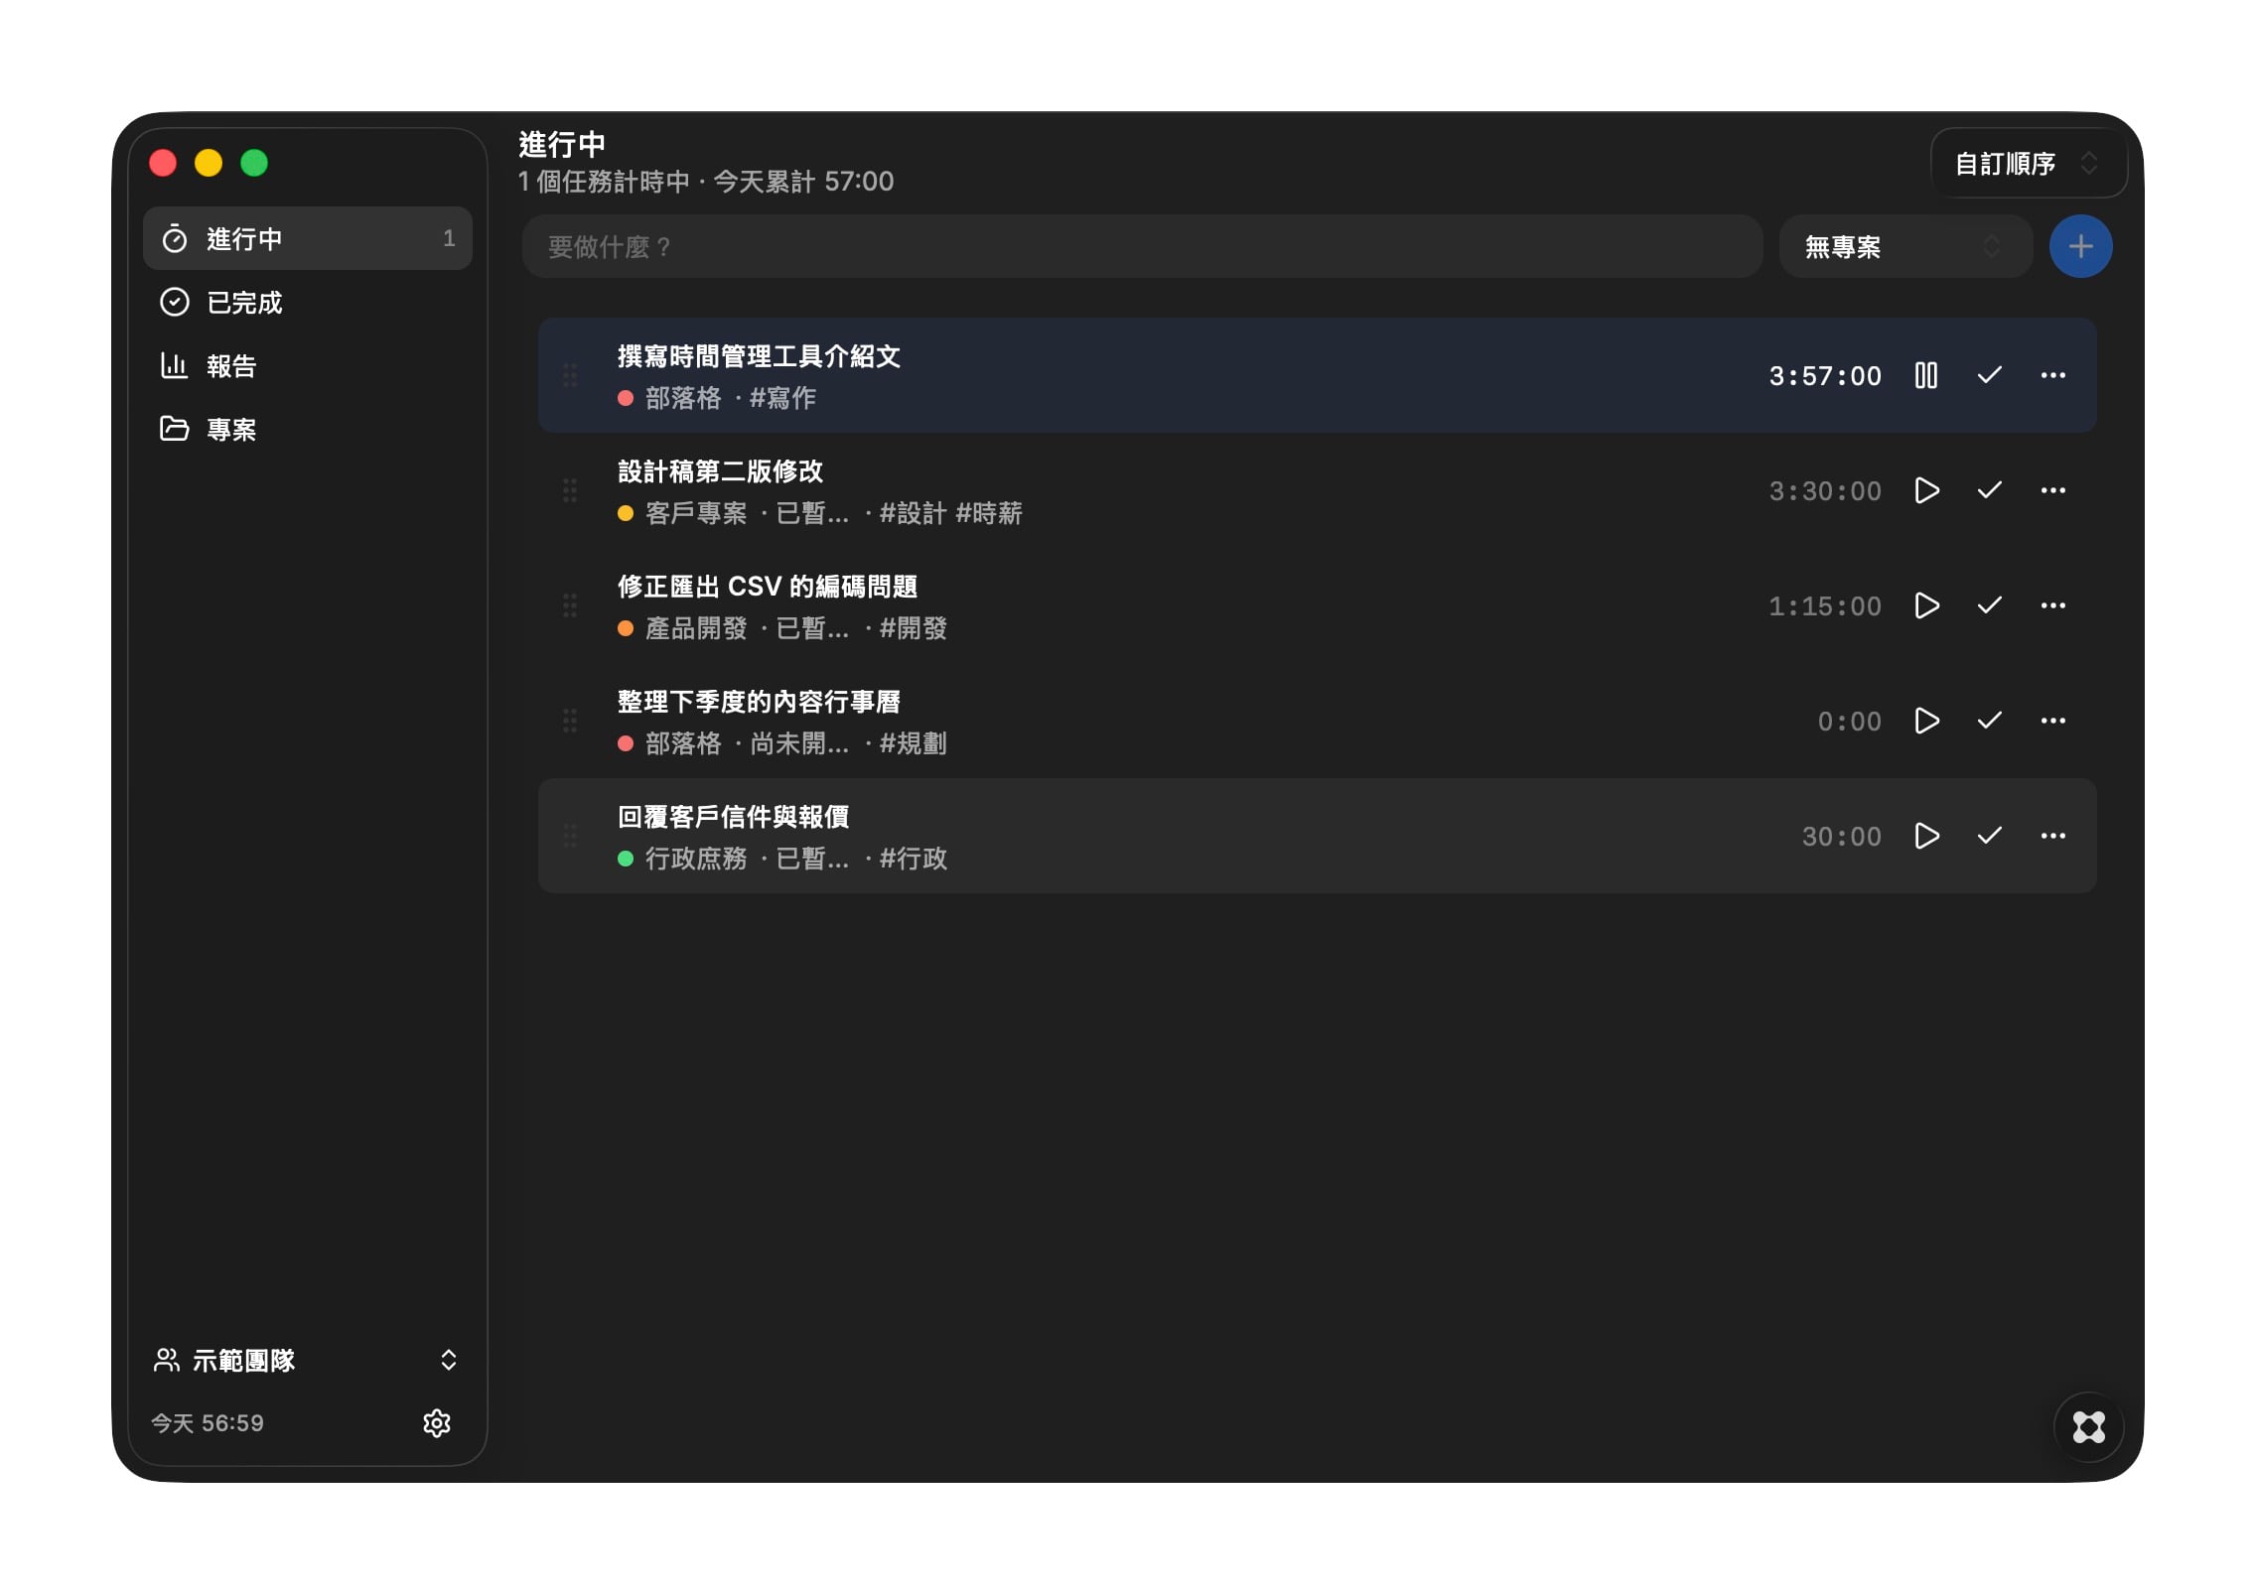Select the task title 修正匯出 CSV 的編碼問題
The image size is (2256, 1594).
click(x=767, y=587)
